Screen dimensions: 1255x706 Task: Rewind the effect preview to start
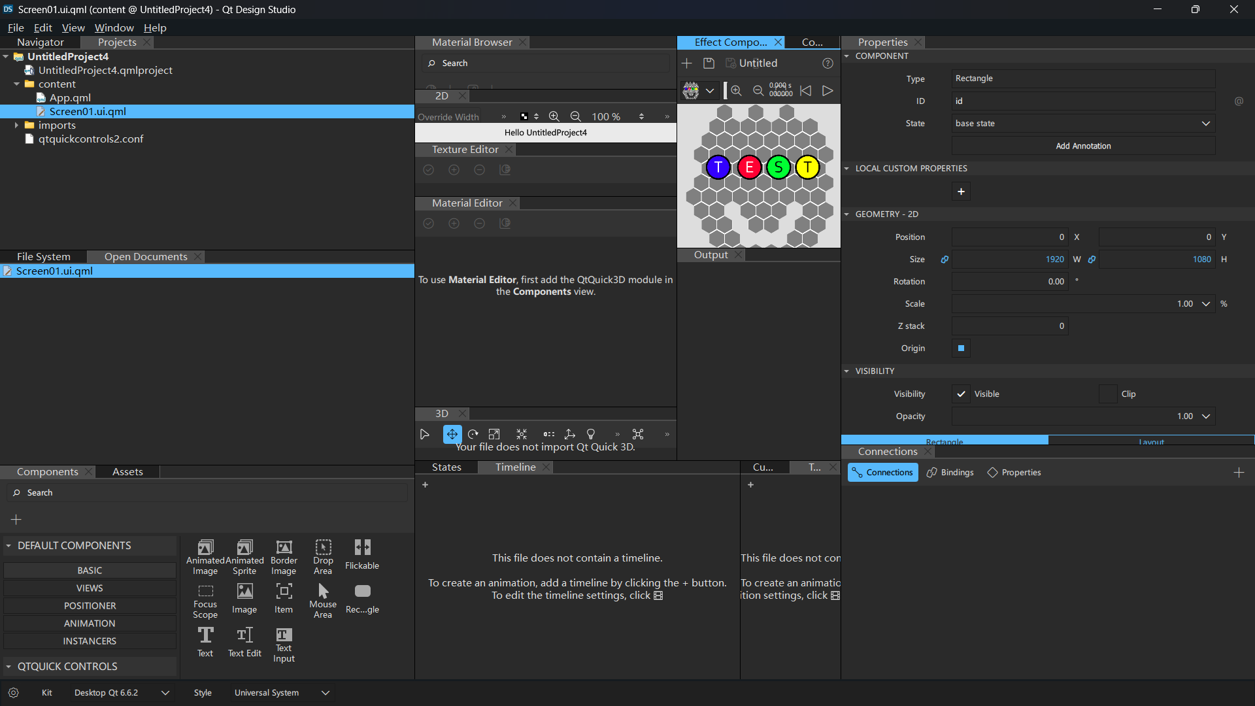pos(806,91)
